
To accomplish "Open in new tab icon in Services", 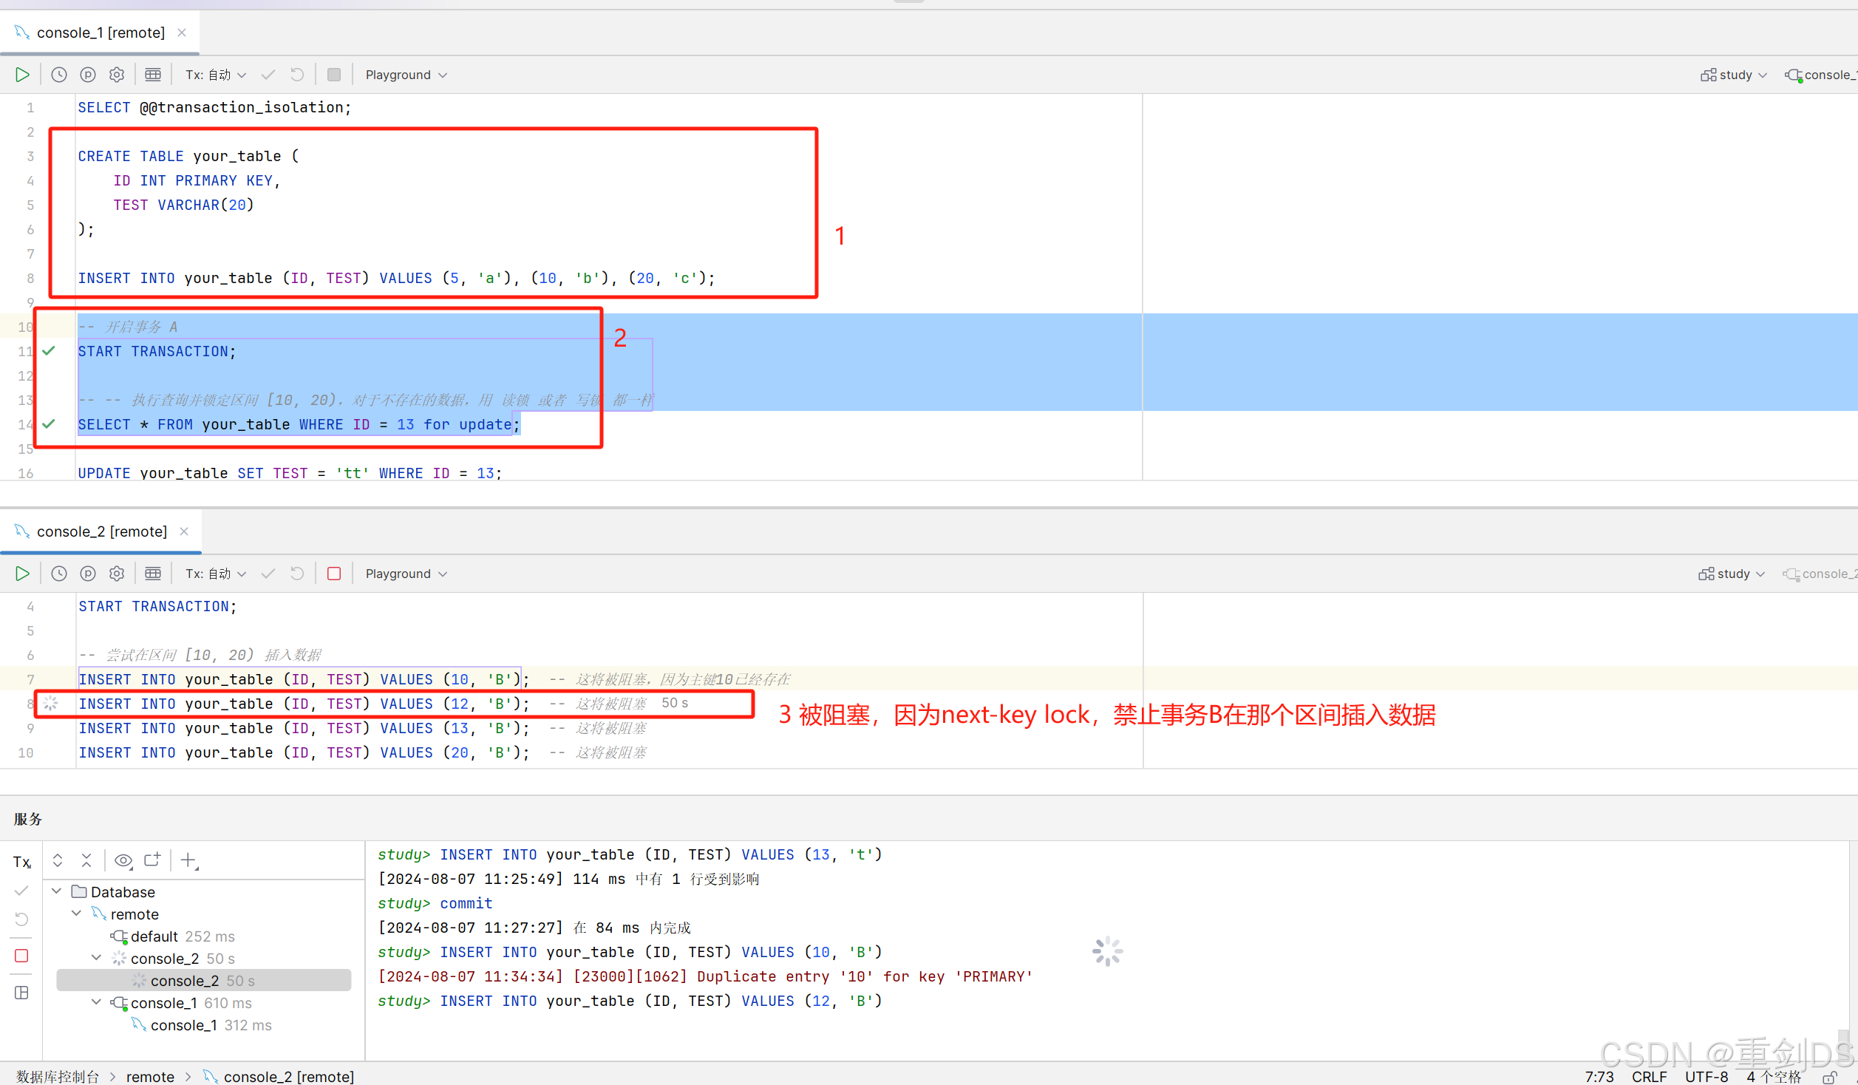I will (152, 860).
